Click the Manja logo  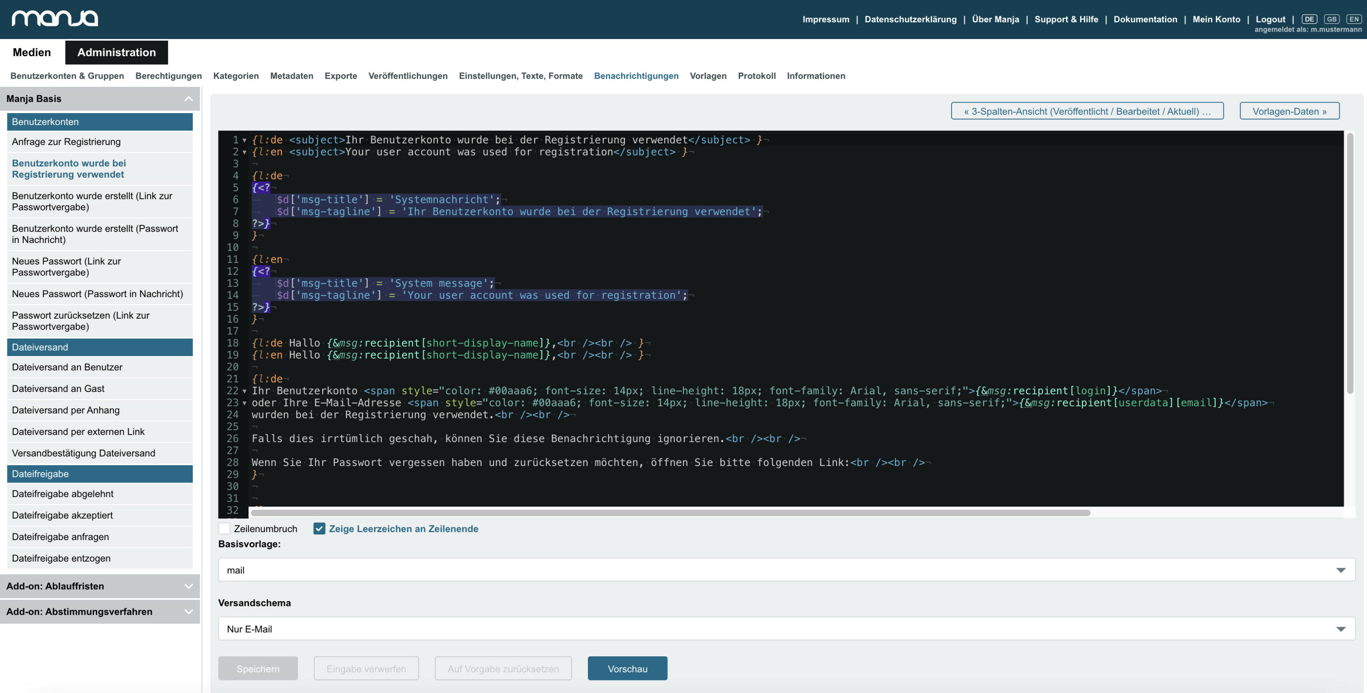coord(55,19)
